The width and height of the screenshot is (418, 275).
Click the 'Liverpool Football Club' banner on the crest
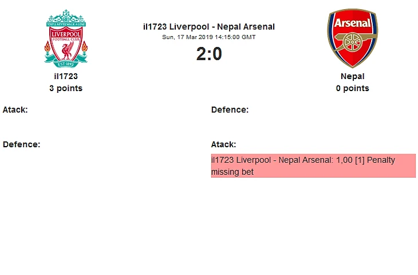tap(66, 34)
